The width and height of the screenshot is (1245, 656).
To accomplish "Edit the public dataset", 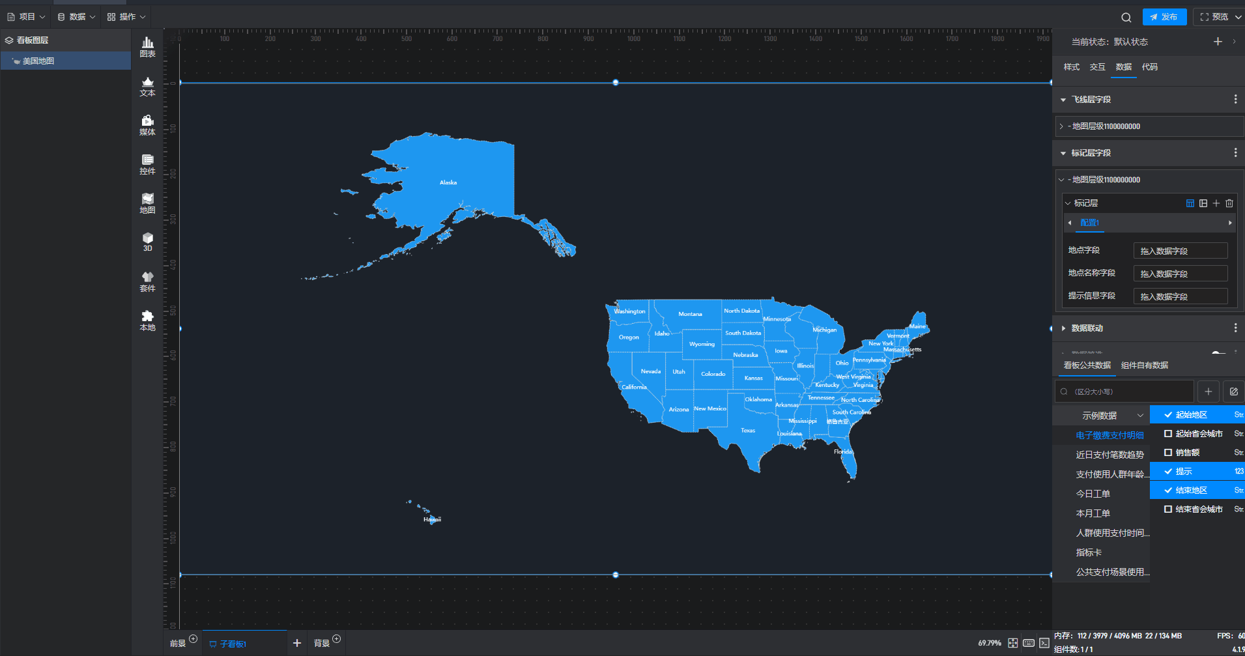I will coord(1234,392).
